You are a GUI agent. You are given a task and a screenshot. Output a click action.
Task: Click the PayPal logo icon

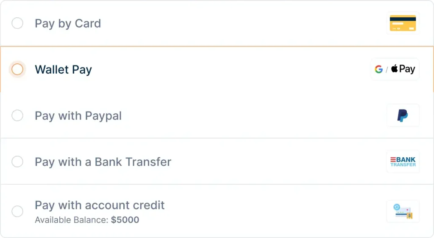click(x=403, y=115)
